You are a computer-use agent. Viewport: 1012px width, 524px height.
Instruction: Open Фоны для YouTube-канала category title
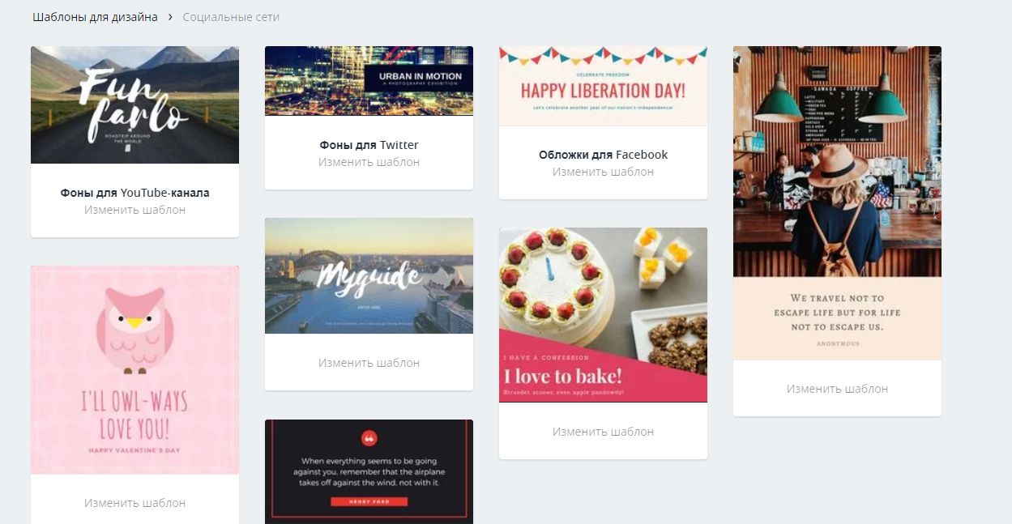(x=135, y=193)
